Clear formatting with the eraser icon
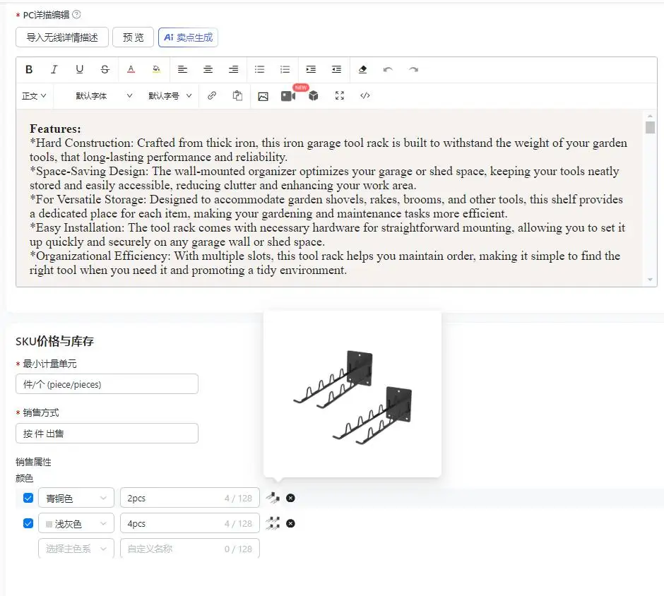The width and height of the screenshot is (664, 596). 362,69
